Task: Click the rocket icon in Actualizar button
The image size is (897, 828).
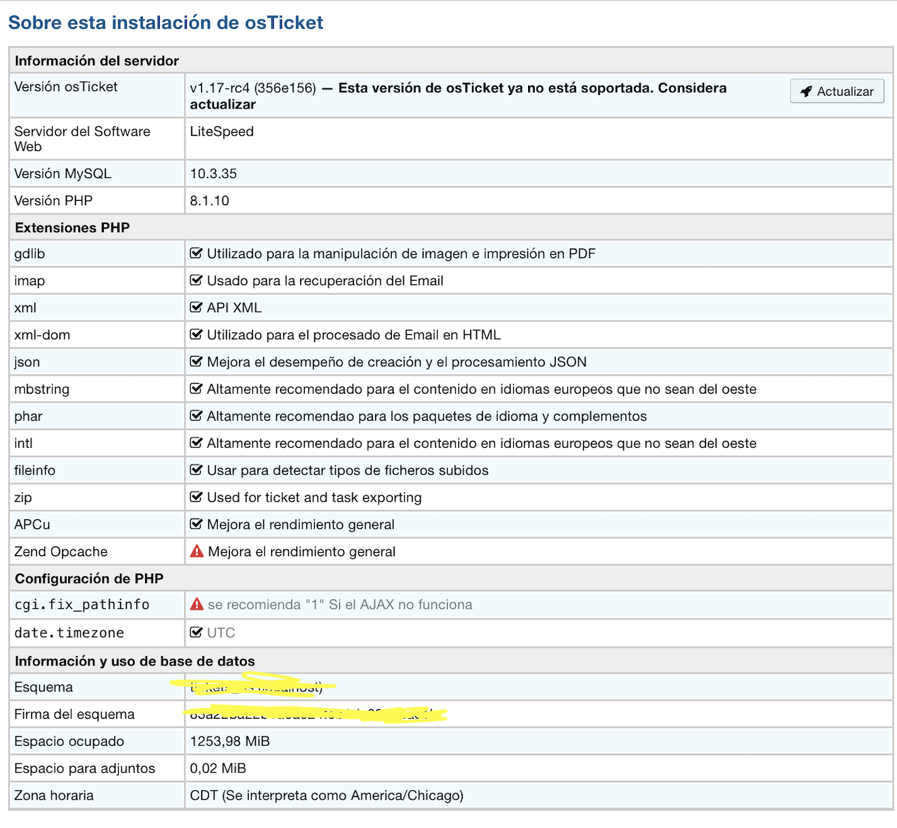Action: (x=806, y=92)
